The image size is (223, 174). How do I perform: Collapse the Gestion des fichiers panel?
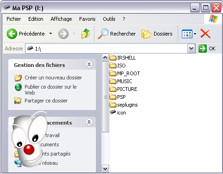click(89, 64)
